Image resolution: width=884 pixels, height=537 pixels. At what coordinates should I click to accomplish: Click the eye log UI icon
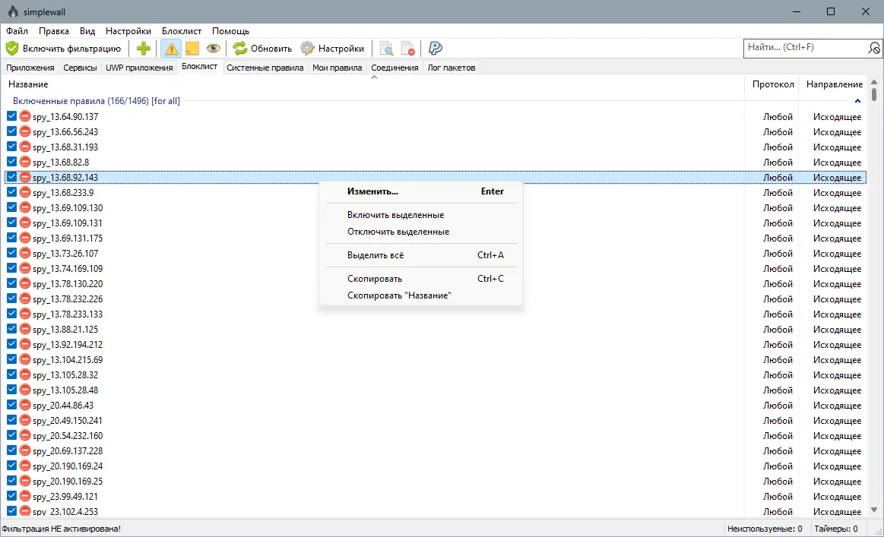213,49
